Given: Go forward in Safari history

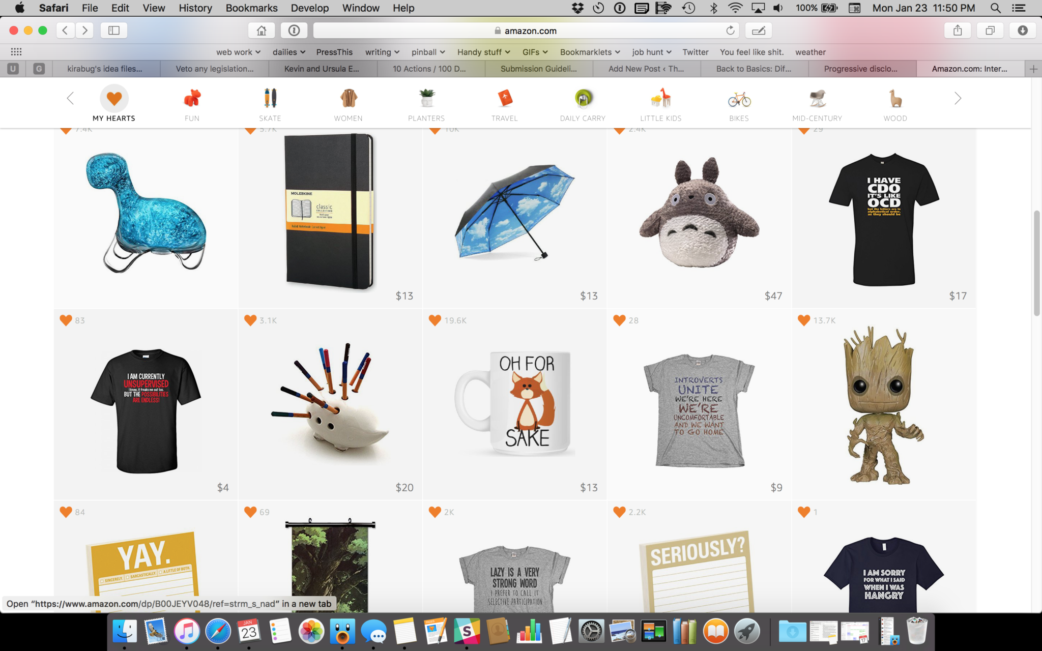Looking at the screenshot, I should (85, 31).
